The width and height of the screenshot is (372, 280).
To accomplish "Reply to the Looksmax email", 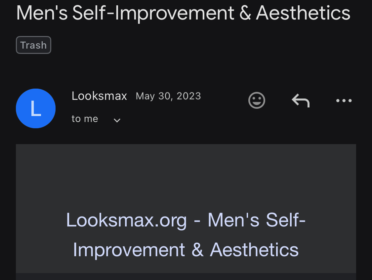I will tap(300, 100).
